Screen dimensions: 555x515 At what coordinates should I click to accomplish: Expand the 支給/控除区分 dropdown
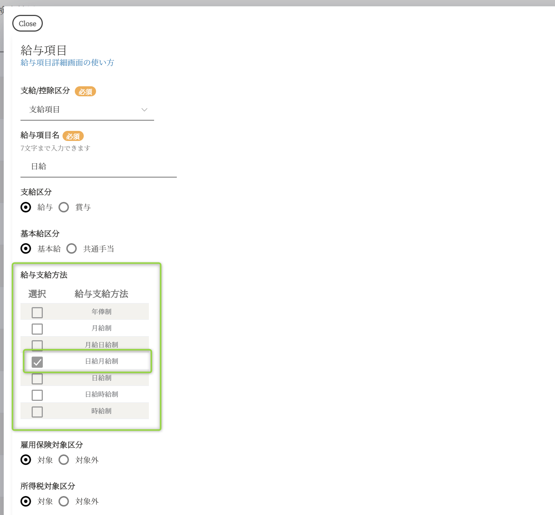(87, 110)
